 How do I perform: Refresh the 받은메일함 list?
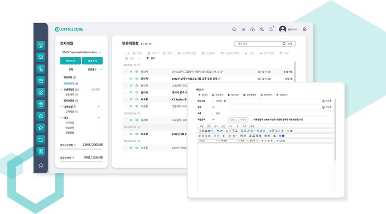(150, 44)
